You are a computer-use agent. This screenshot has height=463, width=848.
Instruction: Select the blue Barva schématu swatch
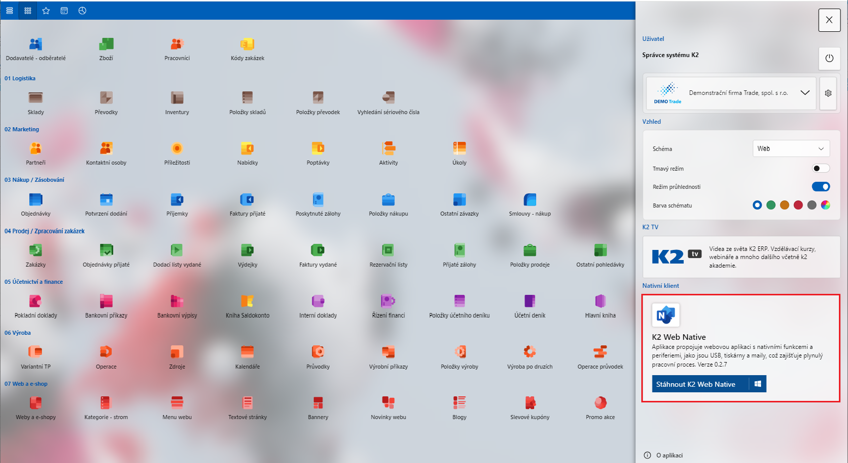pyautogui.click(x=757, y=205)
